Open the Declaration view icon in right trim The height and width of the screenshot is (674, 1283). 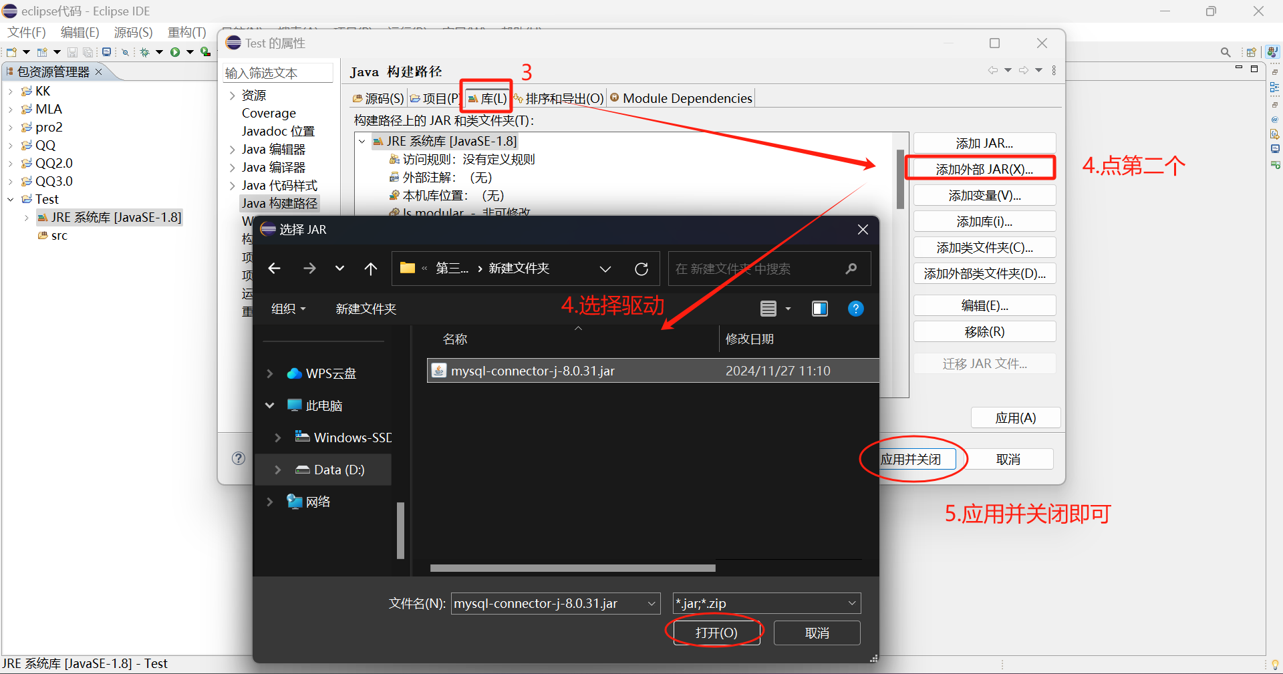(x=1274, y=134)
